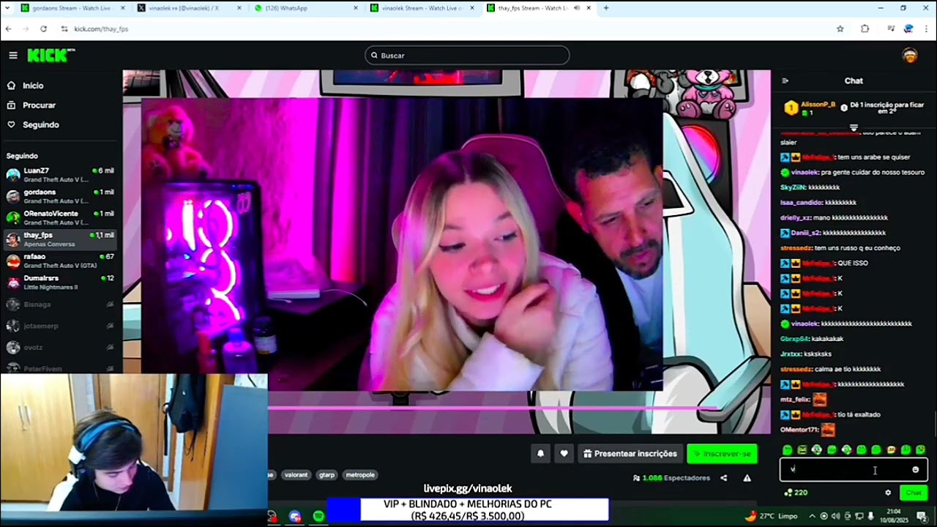Focus the chat message input
Viewport: 937px width, 527px height.
click(x=854, y=470)
